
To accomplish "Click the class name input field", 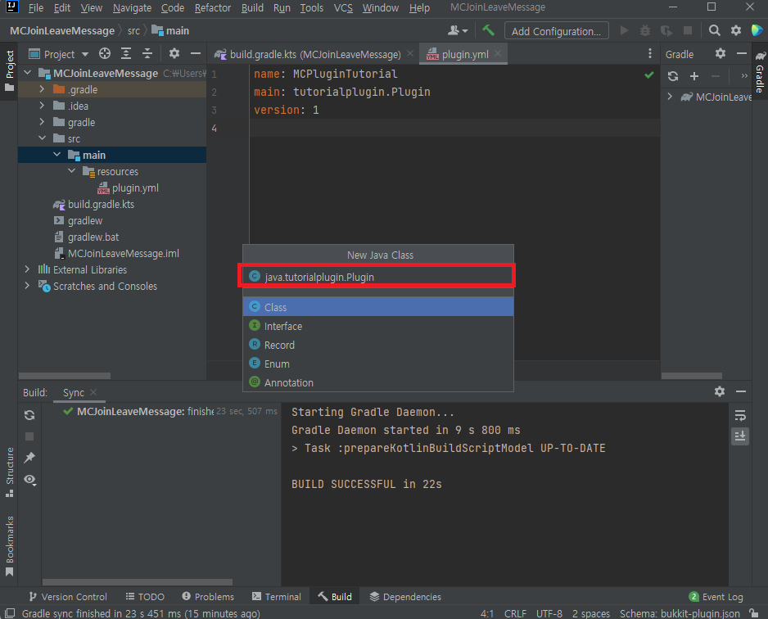I will pyautogui.click(x=377, y=277).
